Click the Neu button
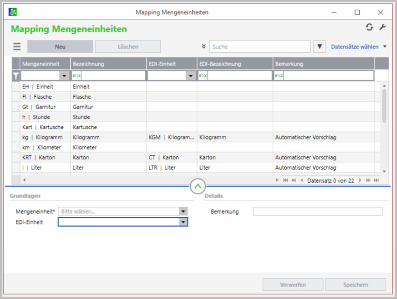 pyautogui.click(x=60, y=47)
